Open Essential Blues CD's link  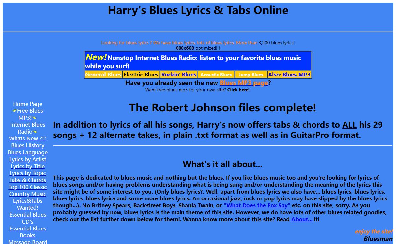coord(27,218)
